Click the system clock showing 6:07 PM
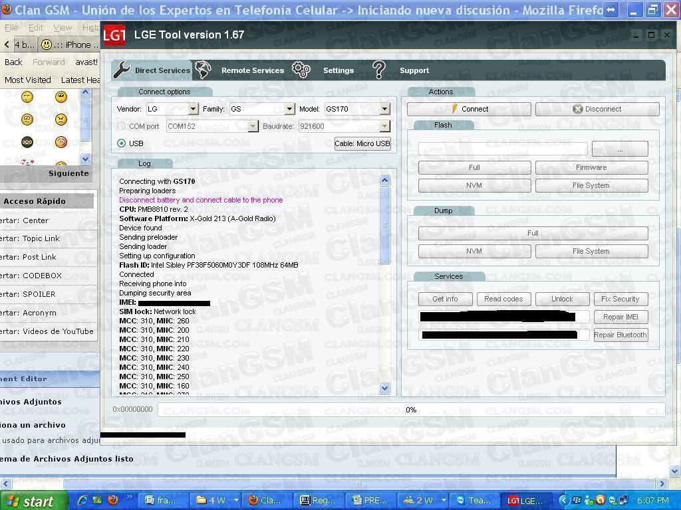Screen dimensions: 681x510 point(653,501)
